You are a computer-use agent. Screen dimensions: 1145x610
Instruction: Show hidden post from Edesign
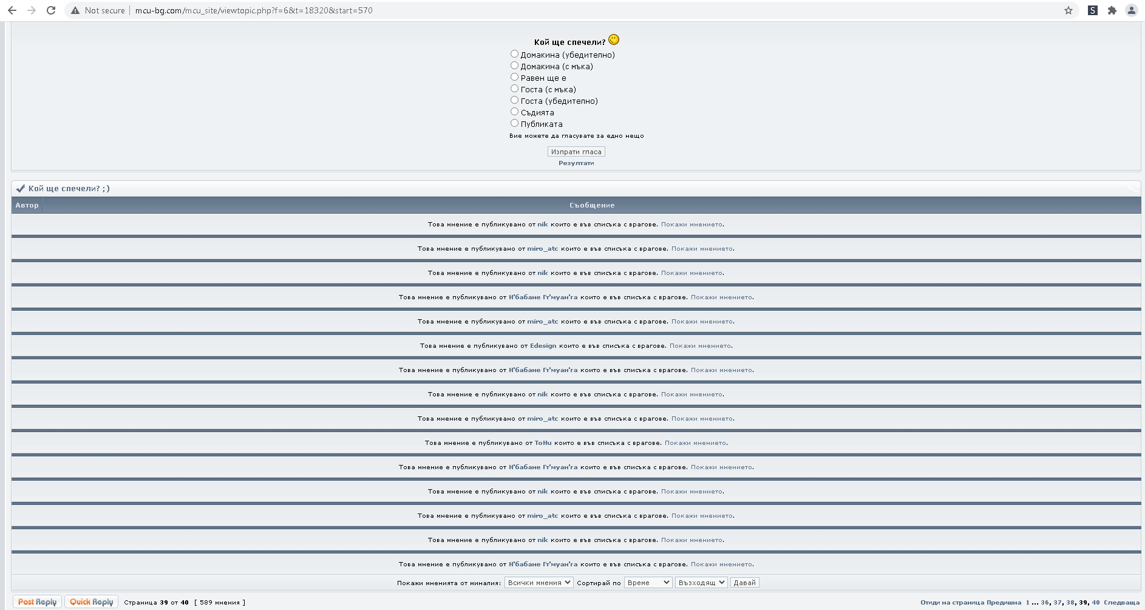point(700,346)
